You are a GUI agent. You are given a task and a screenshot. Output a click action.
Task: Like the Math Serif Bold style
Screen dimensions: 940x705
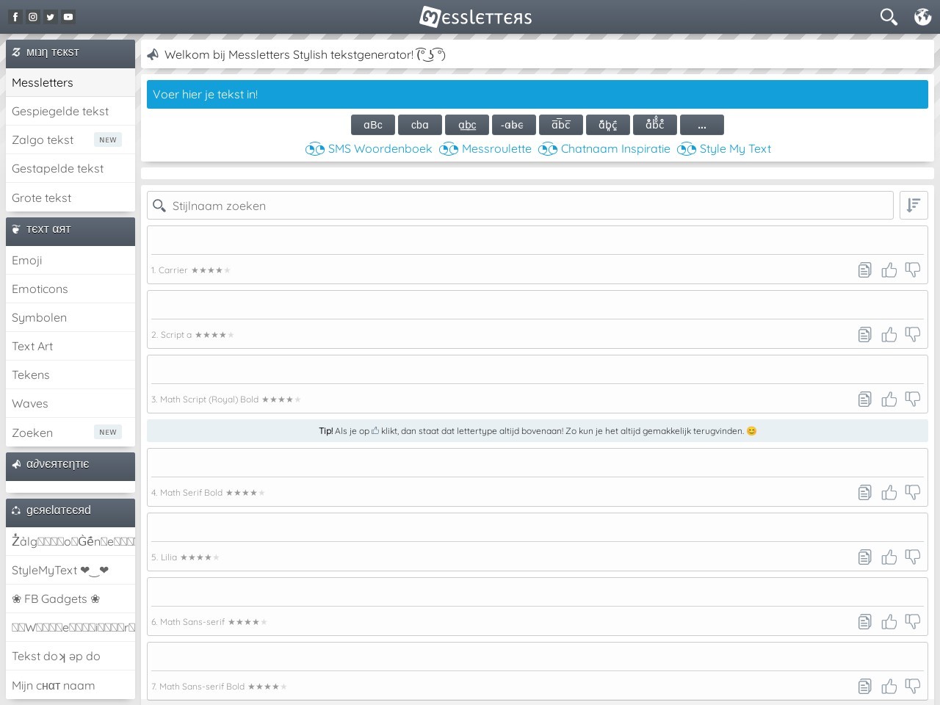pos(889,493)
